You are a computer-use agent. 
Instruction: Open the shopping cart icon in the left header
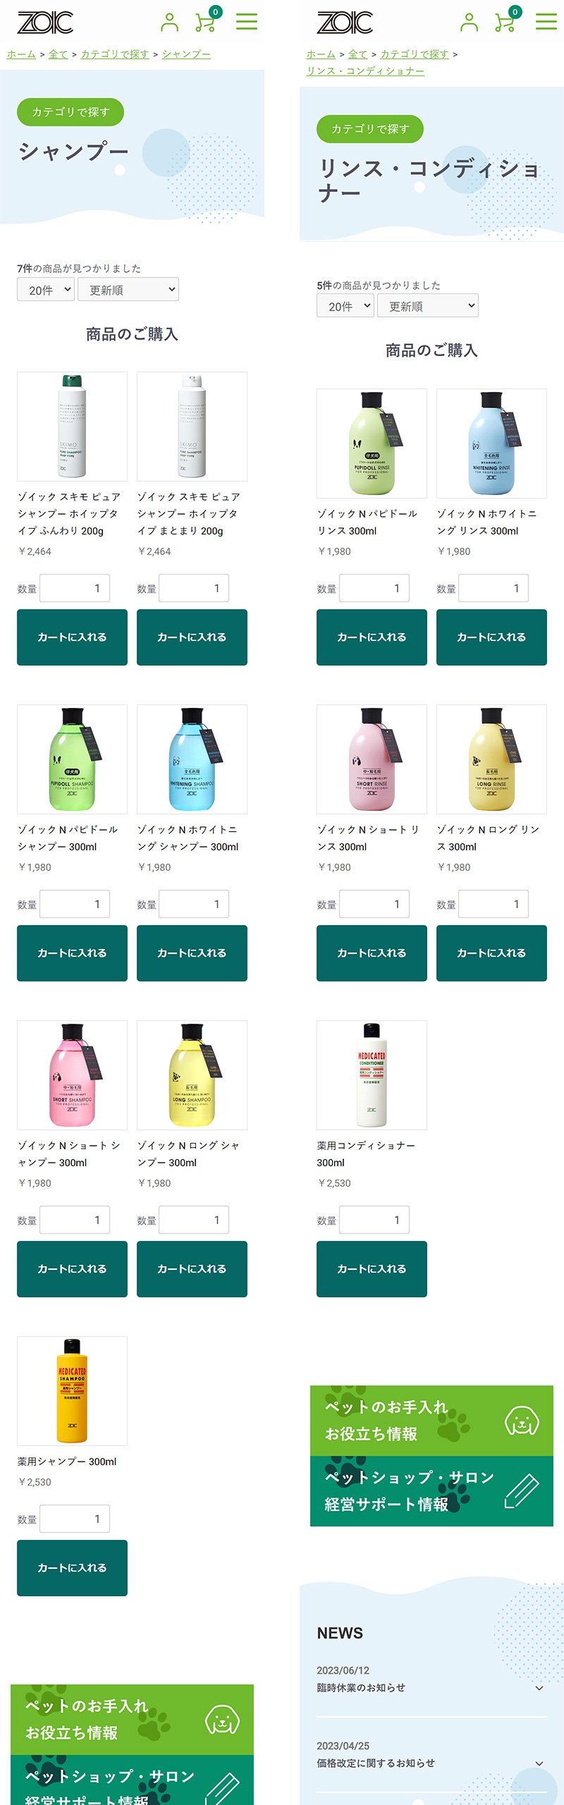207,20
